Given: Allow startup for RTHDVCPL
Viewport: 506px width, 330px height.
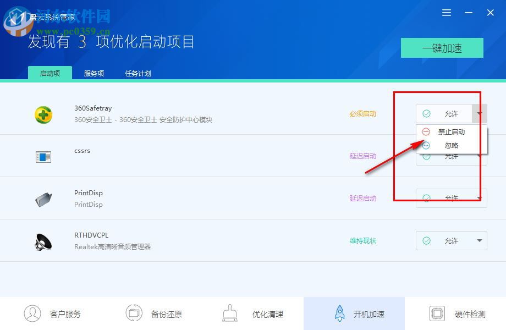Looking at the screenshot, I should click(447, 240).
